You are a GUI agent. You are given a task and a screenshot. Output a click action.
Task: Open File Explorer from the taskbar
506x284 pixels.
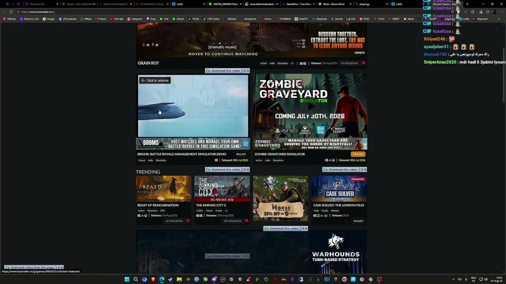pyautogui.click(x=179, y=279)
